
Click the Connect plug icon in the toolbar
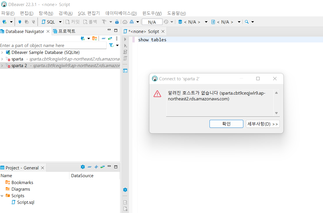tap(20, 22)
